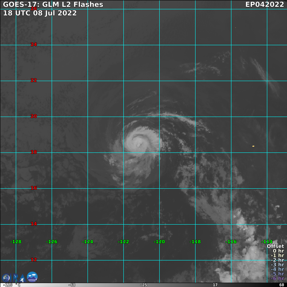Click the '0 hr' offset legend entry
This screenshot has width=287, height=287.
[279, 251]
